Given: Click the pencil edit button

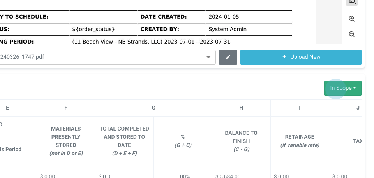Looking at the screenshot, I should pos(228,57).
